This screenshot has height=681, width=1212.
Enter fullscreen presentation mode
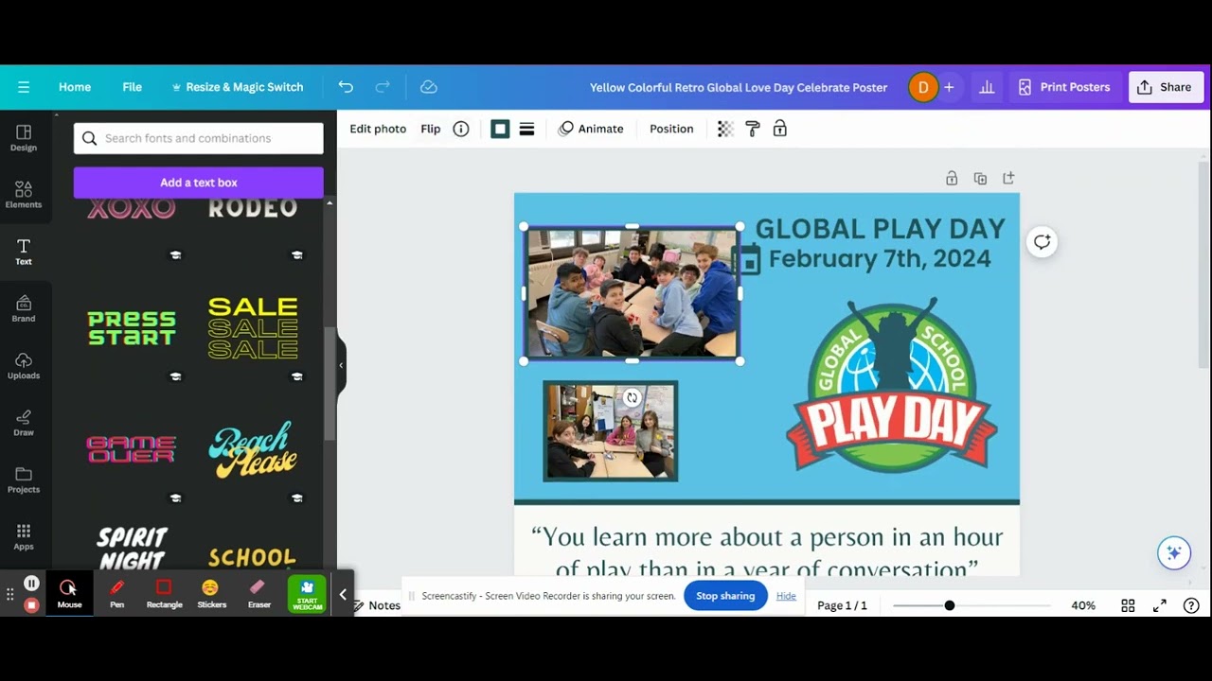point(1160,605)
